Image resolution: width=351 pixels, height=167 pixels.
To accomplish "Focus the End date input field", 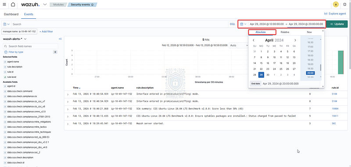I will [291, 83].
